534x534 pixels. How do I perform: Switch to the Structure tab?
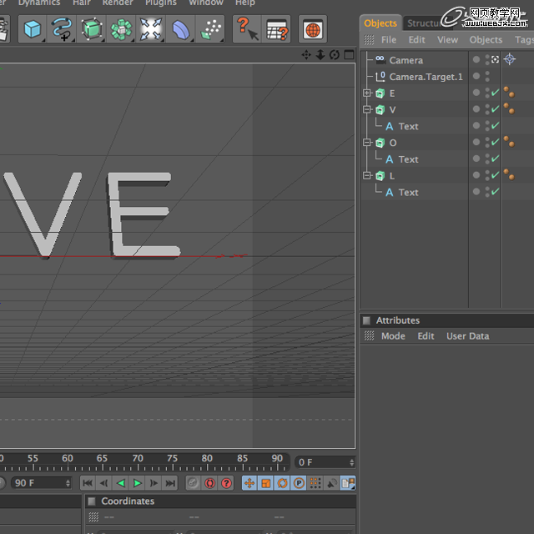pyautogui.click(x=425, y=23)
